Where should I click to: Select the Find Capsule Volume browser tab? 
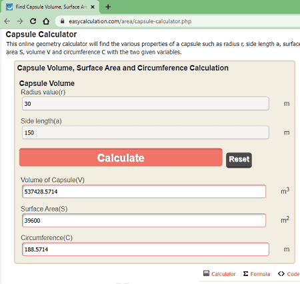(51, 7)
